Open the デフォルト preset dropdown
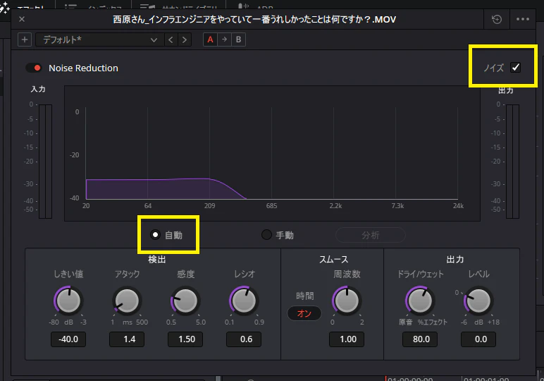The image size is (544, 381). 100,40
